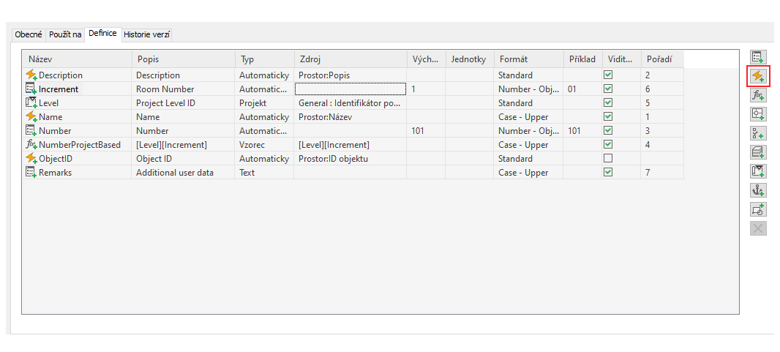
Task: Click the empty Zdroj field of Increment
Action: (x=350, y=89)
